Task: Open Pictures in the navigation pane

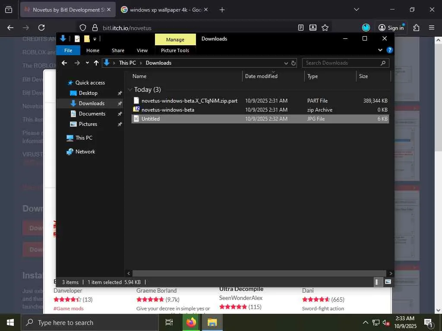Action: (88, 124)
